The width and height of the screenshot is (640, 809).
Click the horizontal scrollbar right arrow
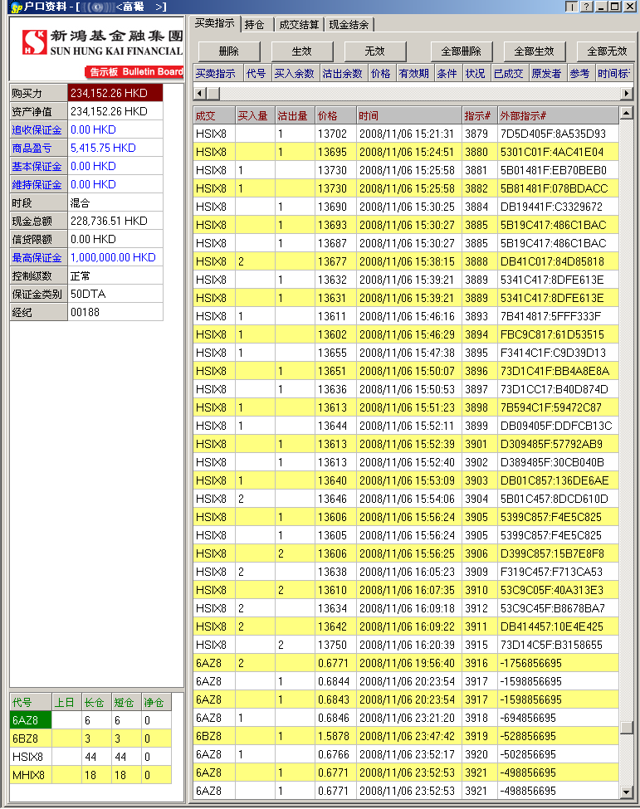pyautogui.click(x=627, y=94)
